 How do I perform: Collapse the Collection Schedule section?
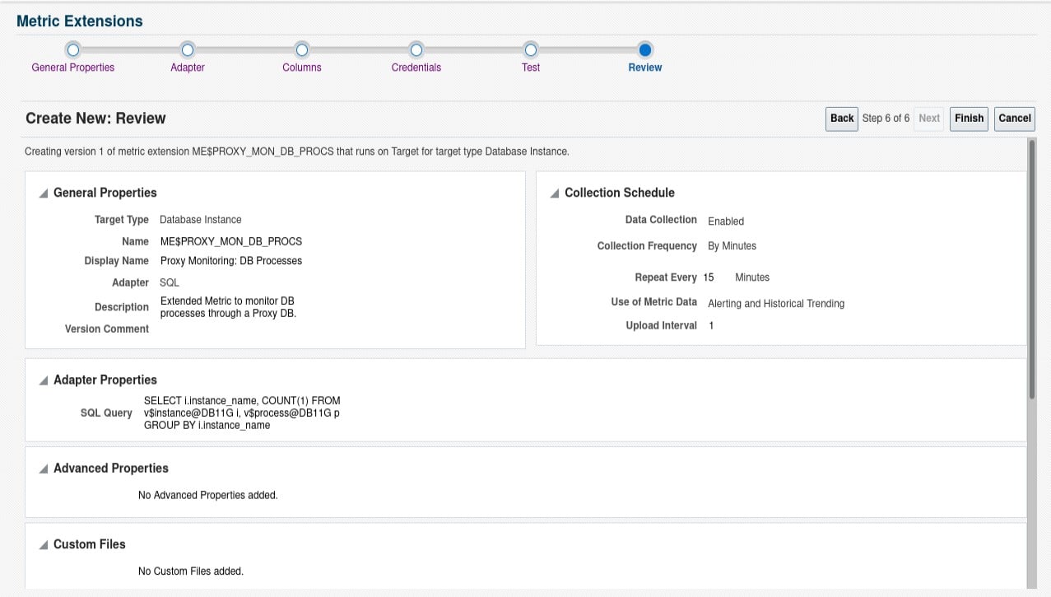coord(555,193)
